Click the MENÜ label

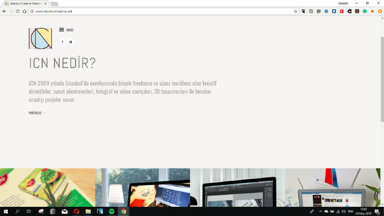(70, 30)
